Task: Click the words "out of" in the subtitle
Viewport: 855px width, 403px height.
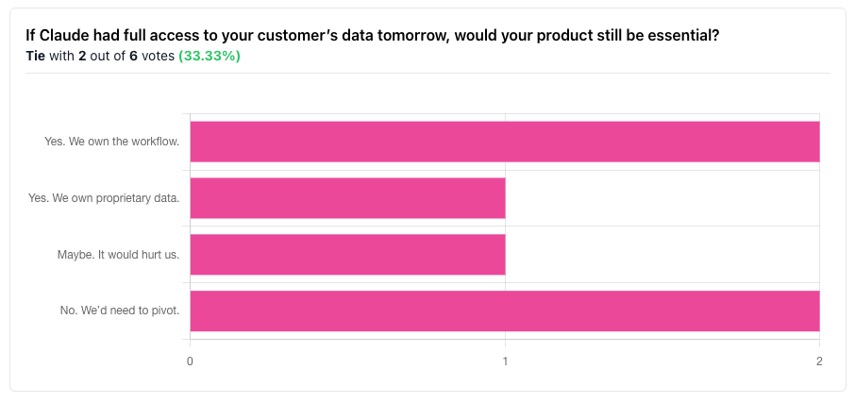Action: click(108, 56)
